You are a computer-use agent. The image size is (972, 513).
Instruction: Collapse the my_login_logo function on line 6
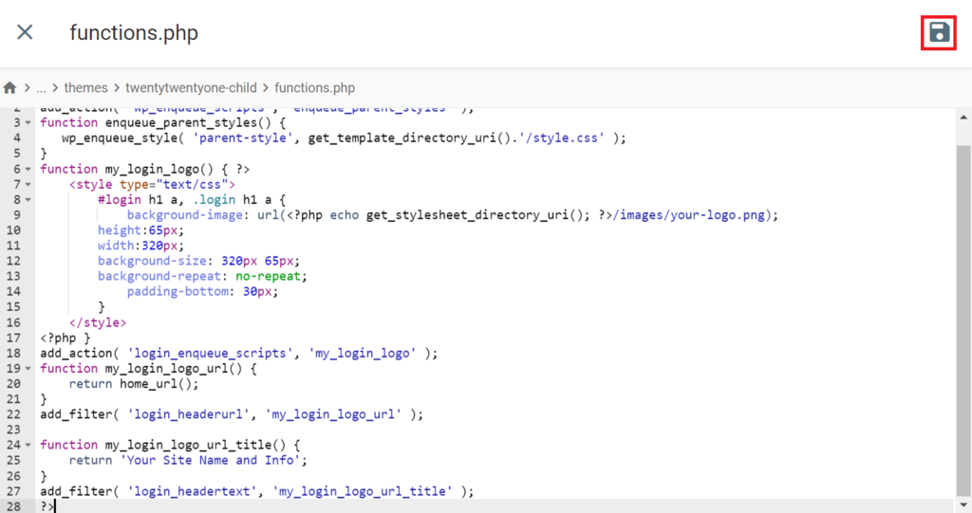[28, 169]
